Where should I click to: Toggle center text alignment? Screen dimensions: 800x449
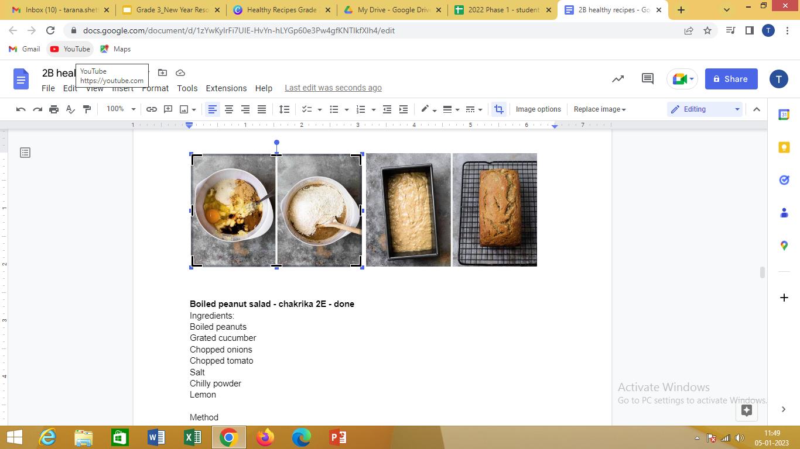229,109
